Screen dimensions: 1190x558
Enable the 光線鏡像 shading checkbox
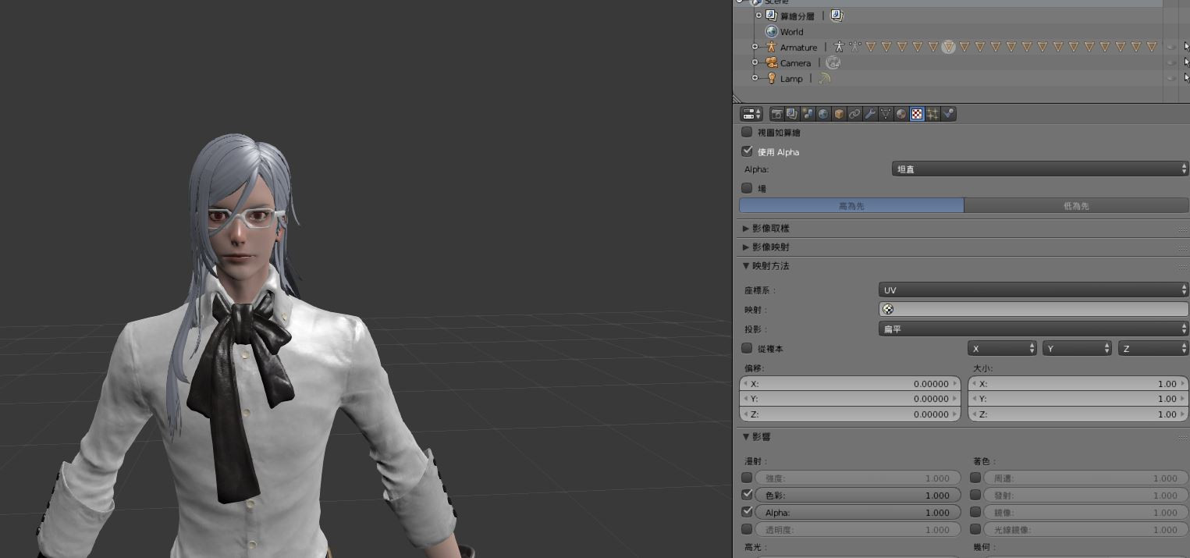[x=975, y=529]
